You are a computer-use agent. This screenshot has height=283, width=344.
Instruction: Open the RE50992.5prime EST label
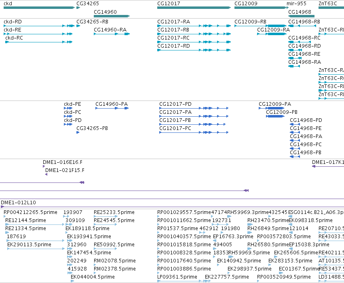pyautogui.click(x=114, y=245)
